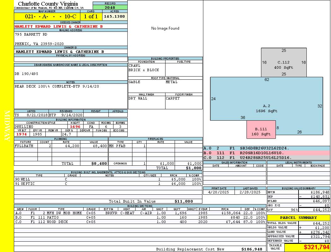The width and height of the screenshot is (331, 252).
Task: Click the MH PFAB fireplace type
Action: [x=117, y=146]
